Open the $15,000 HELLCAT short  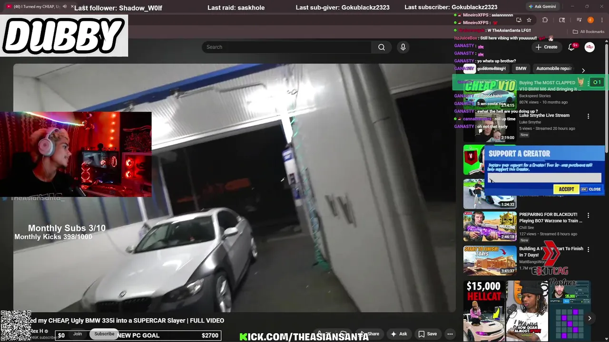pyautogui.click(x=483, y=311)
